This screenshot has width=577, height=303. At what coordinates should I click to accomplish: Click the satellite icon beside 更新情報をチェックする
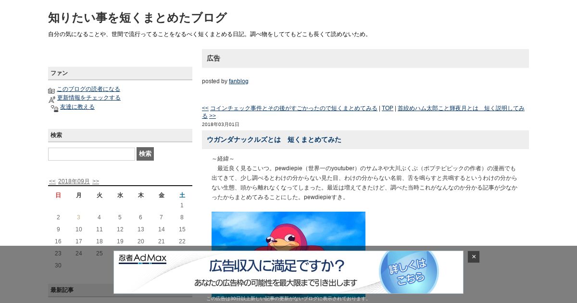point(52,100)
